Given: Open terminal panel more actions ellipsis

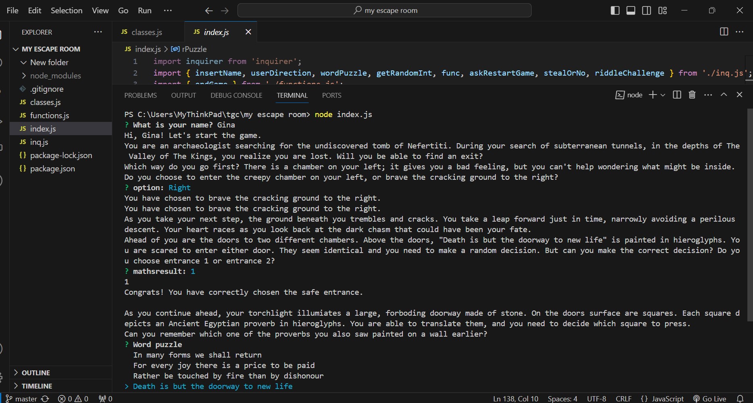Looking at the screenshot, I should pos(708,95).
